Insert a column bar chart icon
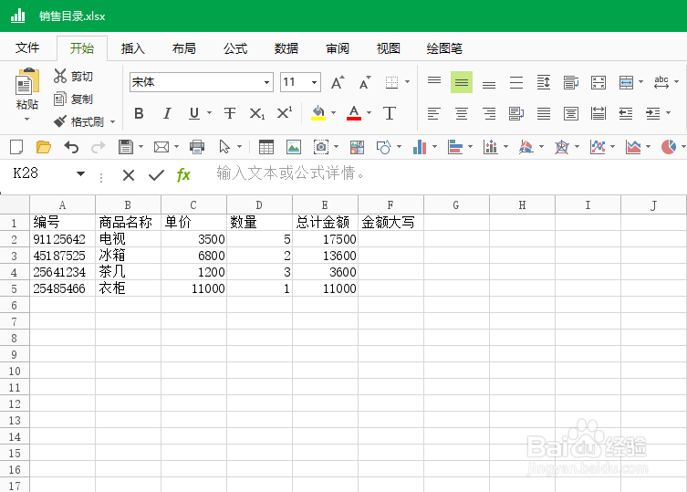This screenshot has width=687, height=492. (x=420, y=147)
